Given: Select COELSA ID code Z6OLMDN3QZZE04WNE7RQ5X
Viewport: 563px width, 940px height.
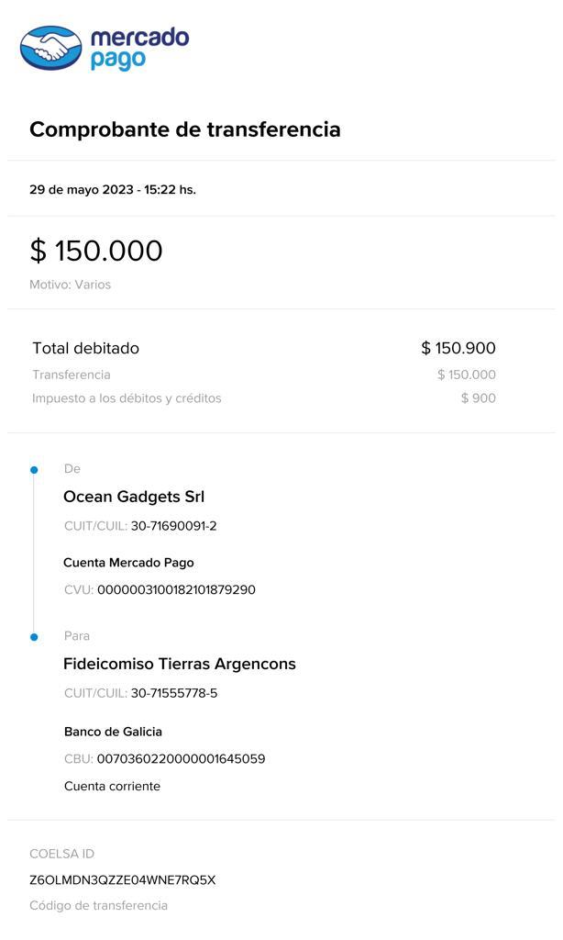Looking at the screenshot, I should click(122, 880).
